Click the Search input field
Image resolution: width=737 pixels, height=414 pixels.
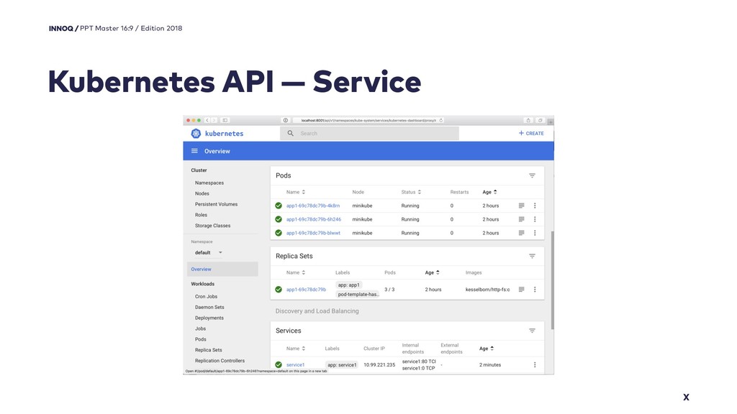pos(369,133)
